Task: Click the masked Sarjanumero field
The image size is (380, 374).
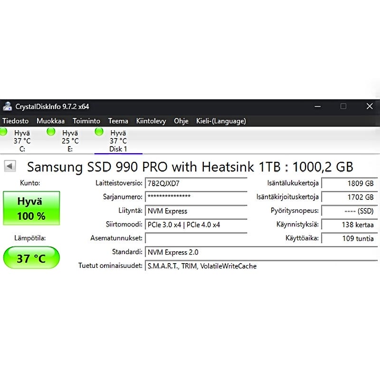Action: click(196, 197)
